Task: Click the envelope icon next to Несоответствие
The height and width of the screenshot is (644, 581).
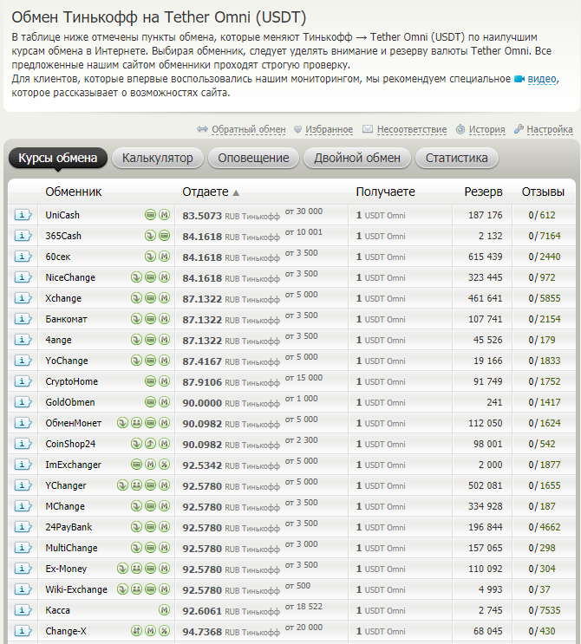Action: (368, 129)
